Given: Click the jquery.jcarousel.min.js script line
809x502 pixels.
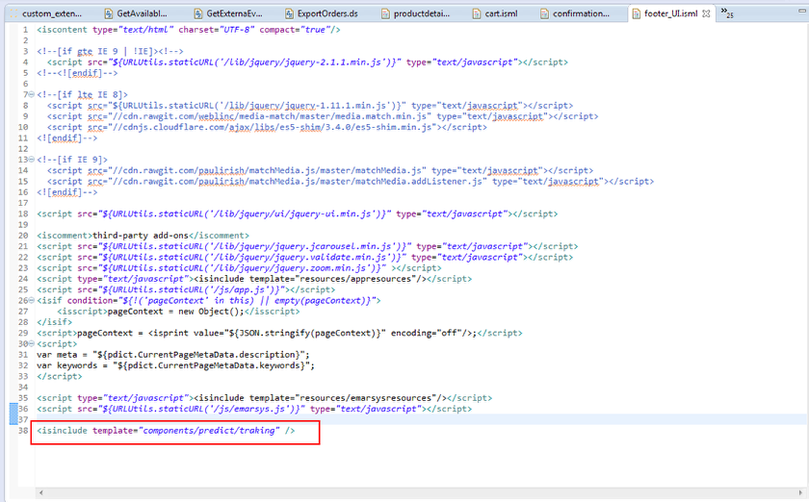Looking at the screenshot, I should click(307, 246).
